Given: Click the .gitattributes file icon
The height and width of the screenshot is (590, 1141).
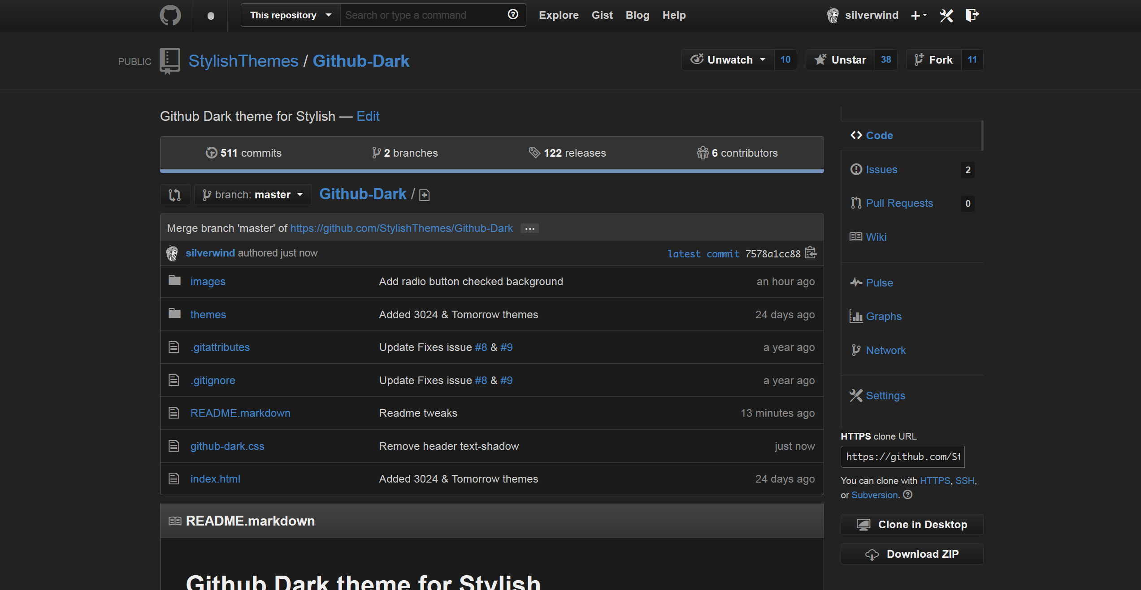Looking at the screenshot, I should click(174, 347).
